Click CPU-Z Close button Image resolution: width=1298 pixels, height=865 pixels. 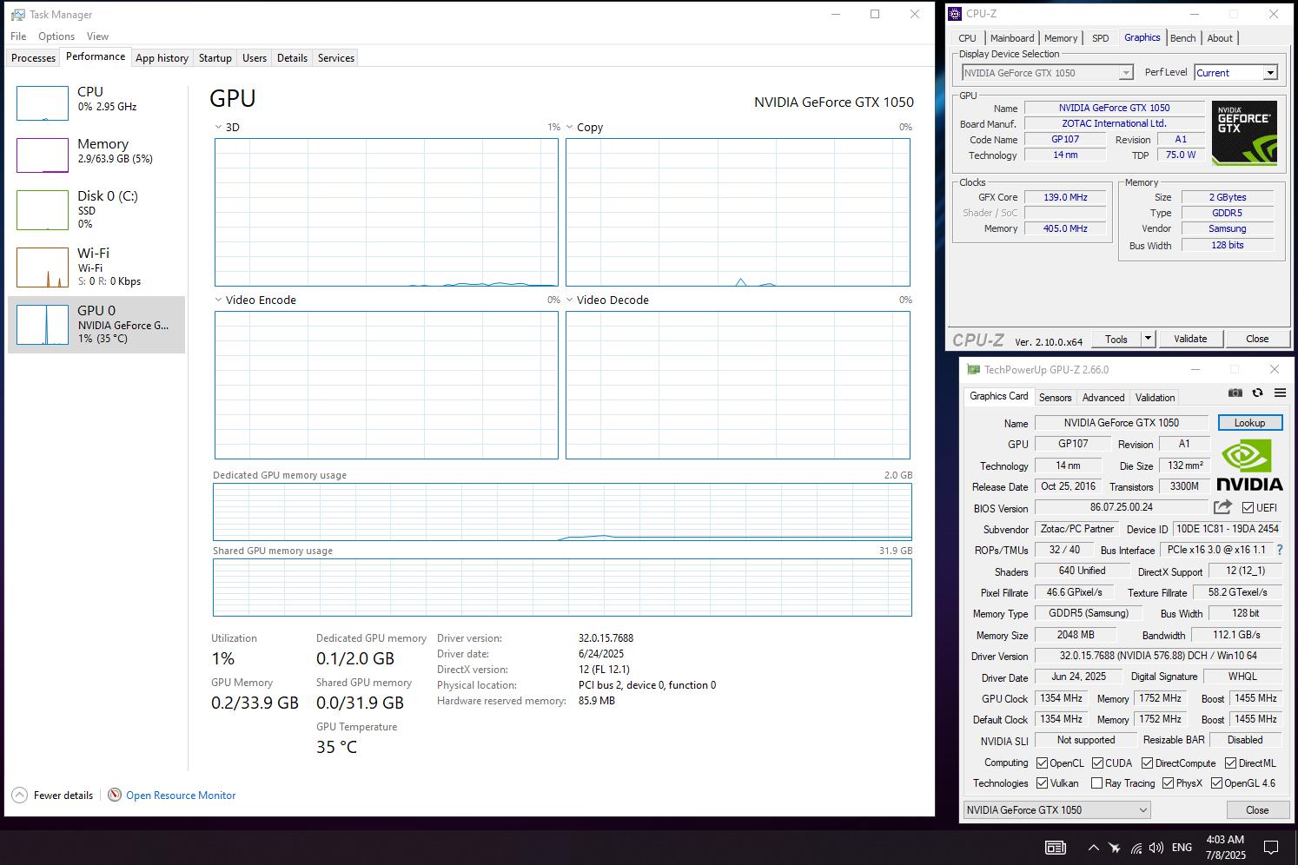[1257, 339]
